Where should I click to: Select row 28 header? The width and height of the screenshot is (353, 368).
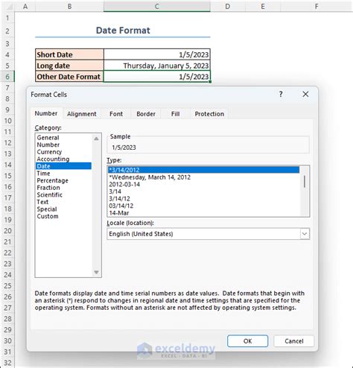click(x=7, y=319)
